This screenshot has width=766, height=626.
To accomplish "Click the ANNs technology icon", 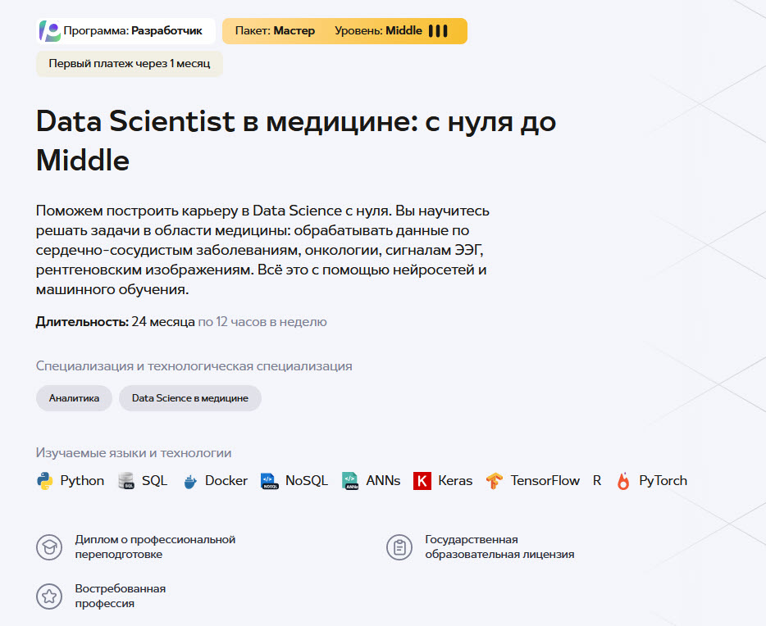I will [x=350, y=481].
